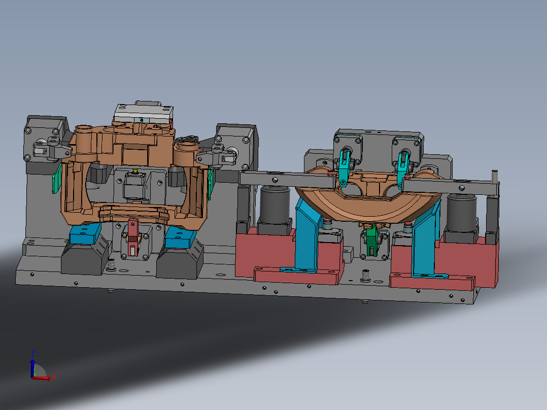Image resolution: width=547 pixels, height=410 pixels.
Task: Pick the light gray block atop the left fixture
Action: click(x=143, y=114)
